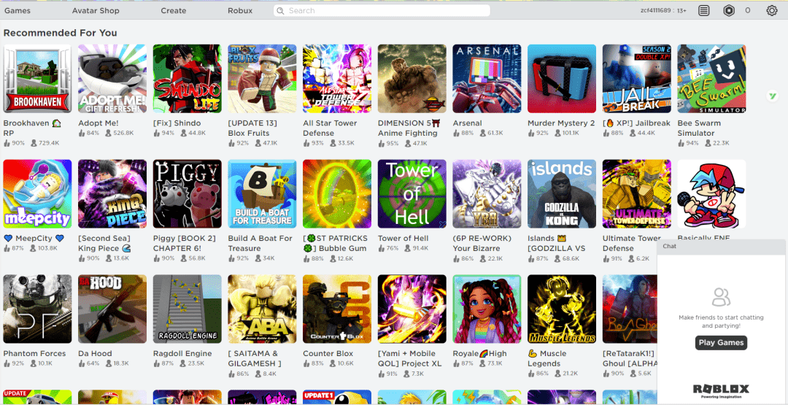
Task: Open Muscle Legends game thumbnail
Action: 562,309
